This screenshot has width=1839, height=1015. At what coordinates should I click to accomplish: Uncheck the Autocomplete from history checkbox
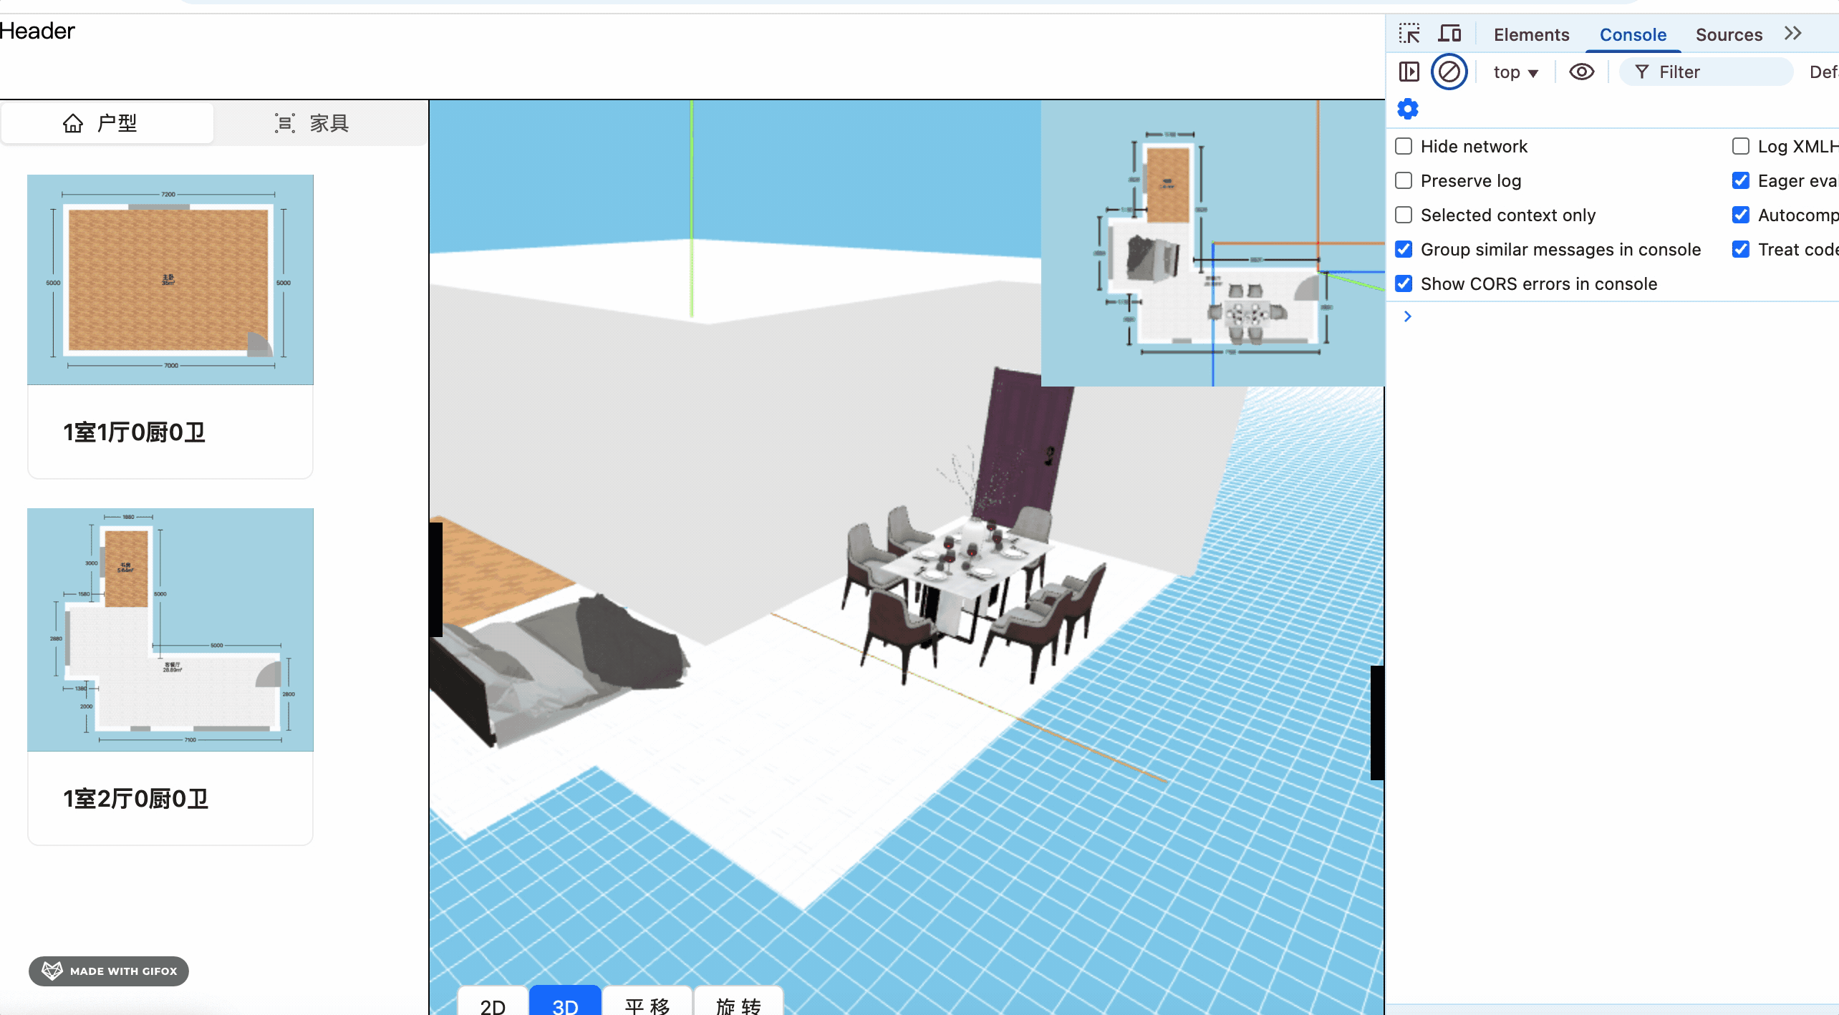(x=1741, y=215)
